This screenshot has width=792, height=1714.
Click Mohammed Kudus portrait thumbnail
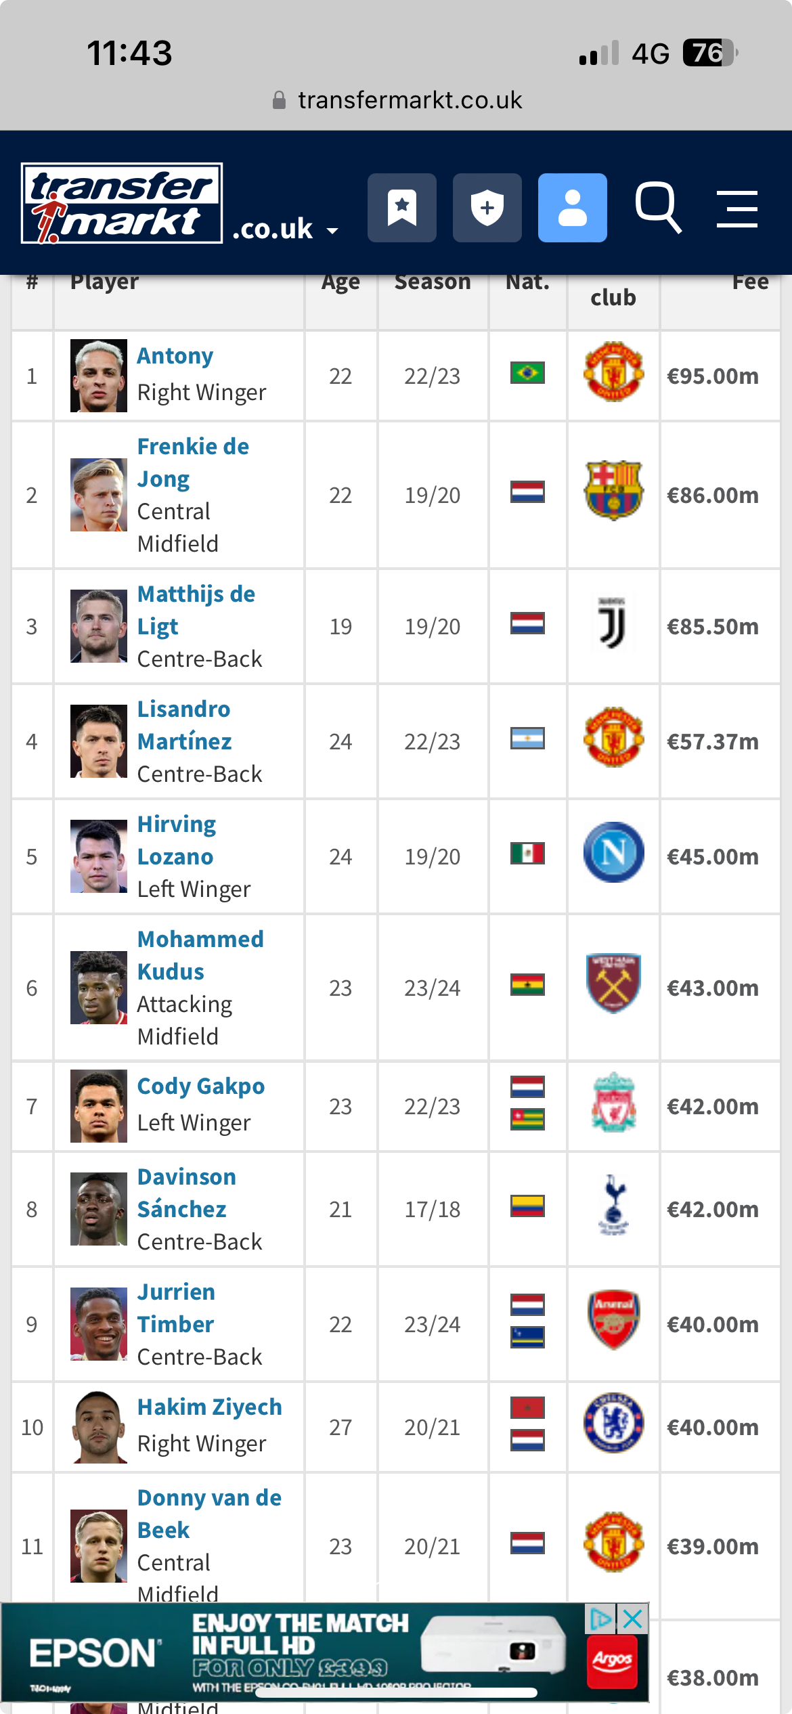point(99,988)
